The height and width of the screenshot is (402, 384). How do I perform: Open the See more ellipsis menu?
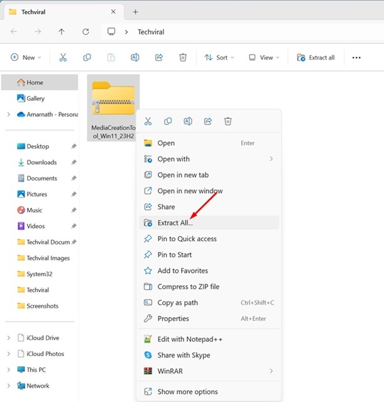[356, 58]
